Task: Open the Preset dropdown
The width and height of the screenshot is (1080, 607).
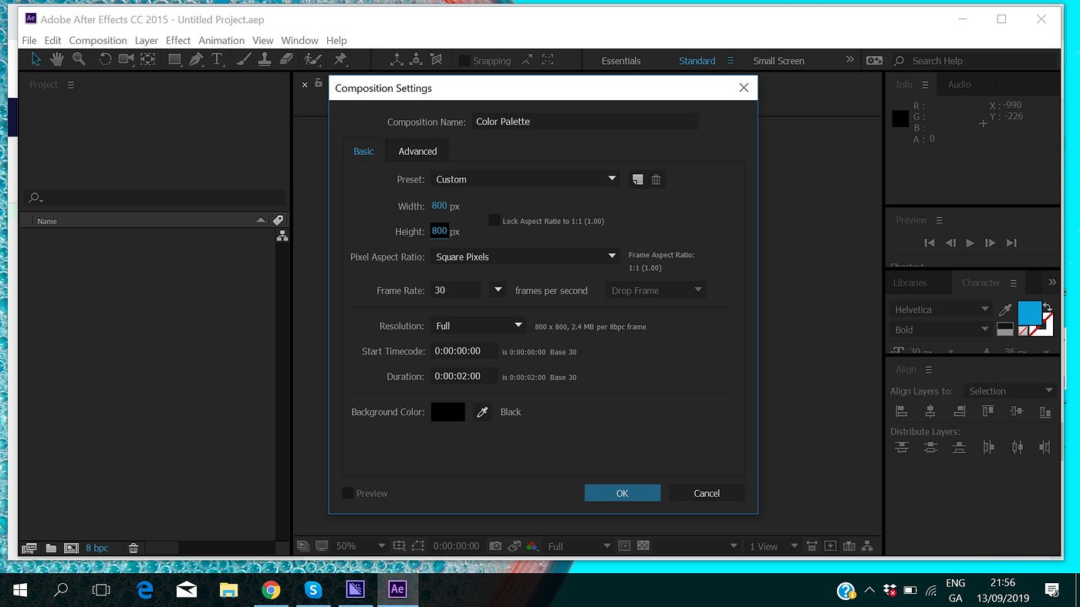Action: pos(525,179)
